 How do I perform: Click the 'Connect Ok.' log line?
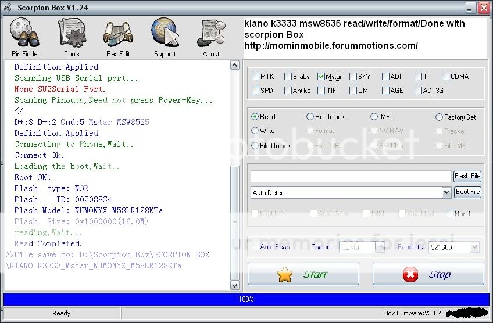(x=39, y=155)
